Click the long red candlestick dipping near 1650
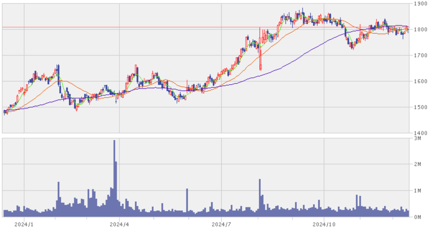 (260, 49)
